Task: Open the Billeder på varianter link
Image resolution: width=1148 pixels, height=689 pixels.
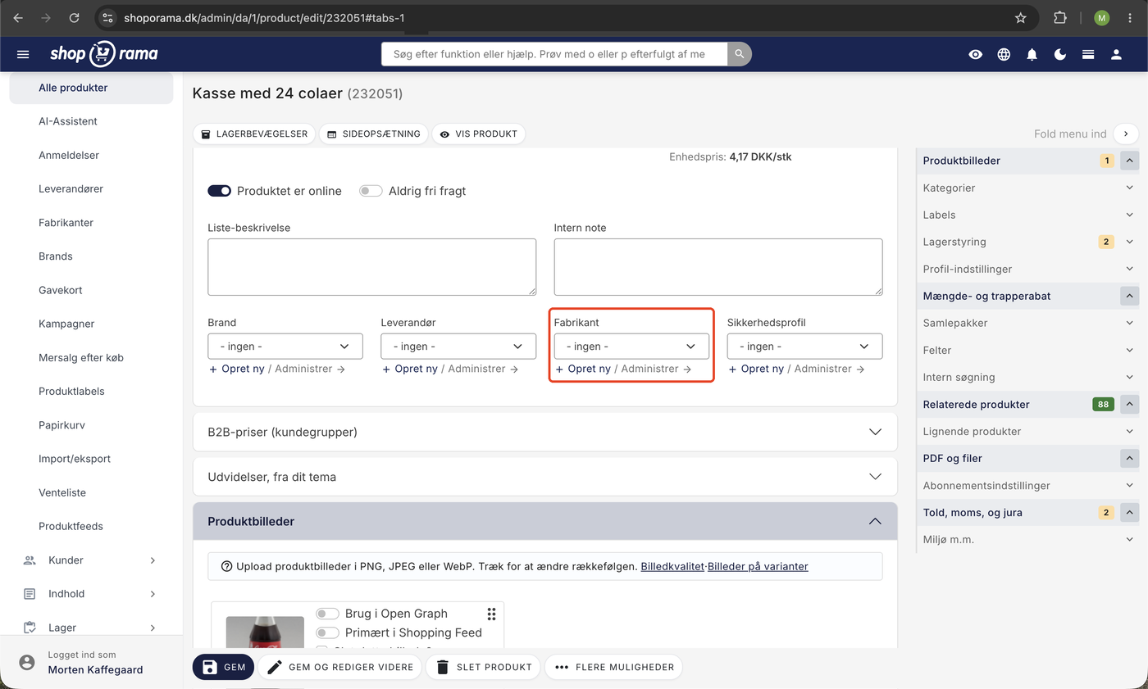Action: tap(758, 566)
